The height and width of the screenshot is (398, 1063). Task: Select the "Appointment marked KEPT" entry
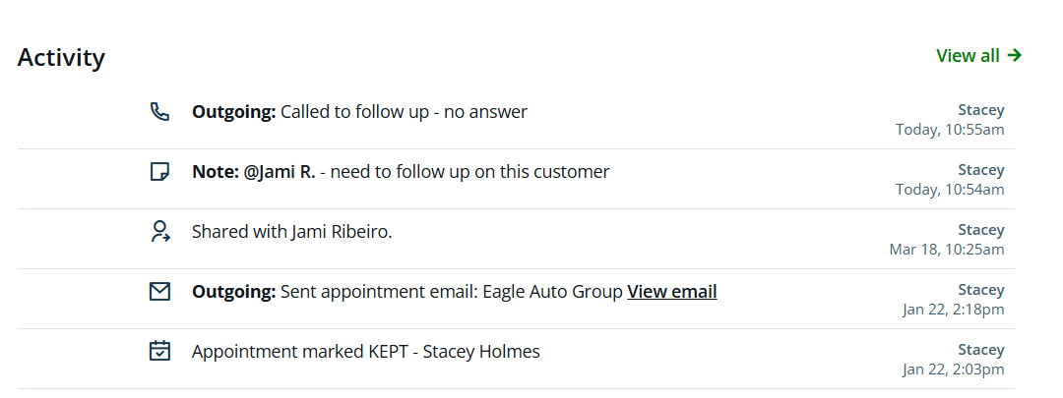click(x=365, y=352)
